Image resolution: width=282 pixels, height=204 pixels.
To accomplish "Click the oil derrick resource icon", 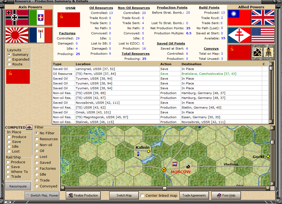I will coord(269,52).
